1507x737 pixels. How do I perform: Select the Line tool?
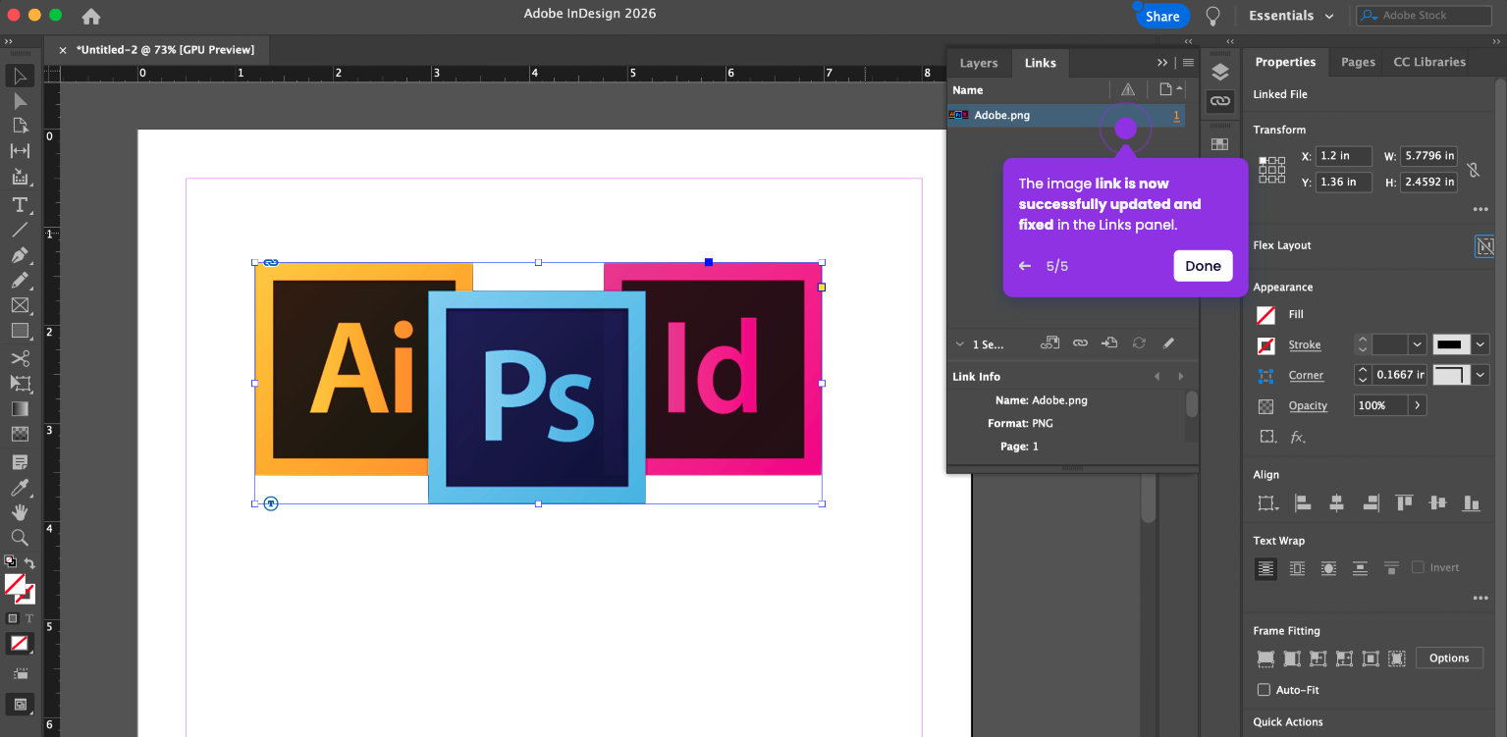[x=20, y=230]
